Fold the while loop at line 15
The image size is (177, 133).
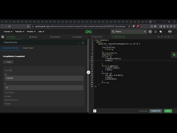coord(93,66)
